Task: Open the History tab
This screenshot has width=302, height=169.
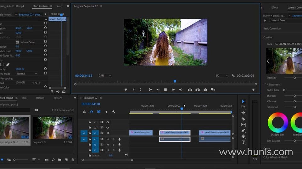Action: tap(58, 98)
